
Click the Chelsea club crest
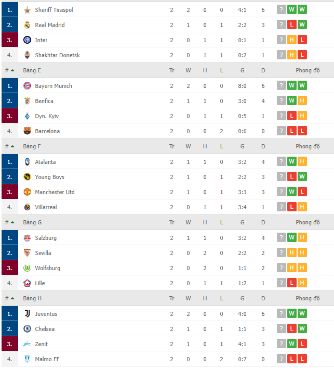point(27,328)
